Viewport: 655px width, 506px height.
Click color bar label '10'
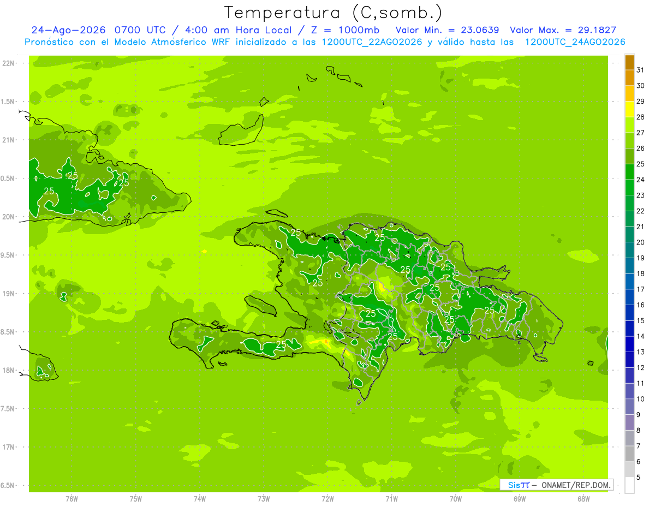(640, 399)
